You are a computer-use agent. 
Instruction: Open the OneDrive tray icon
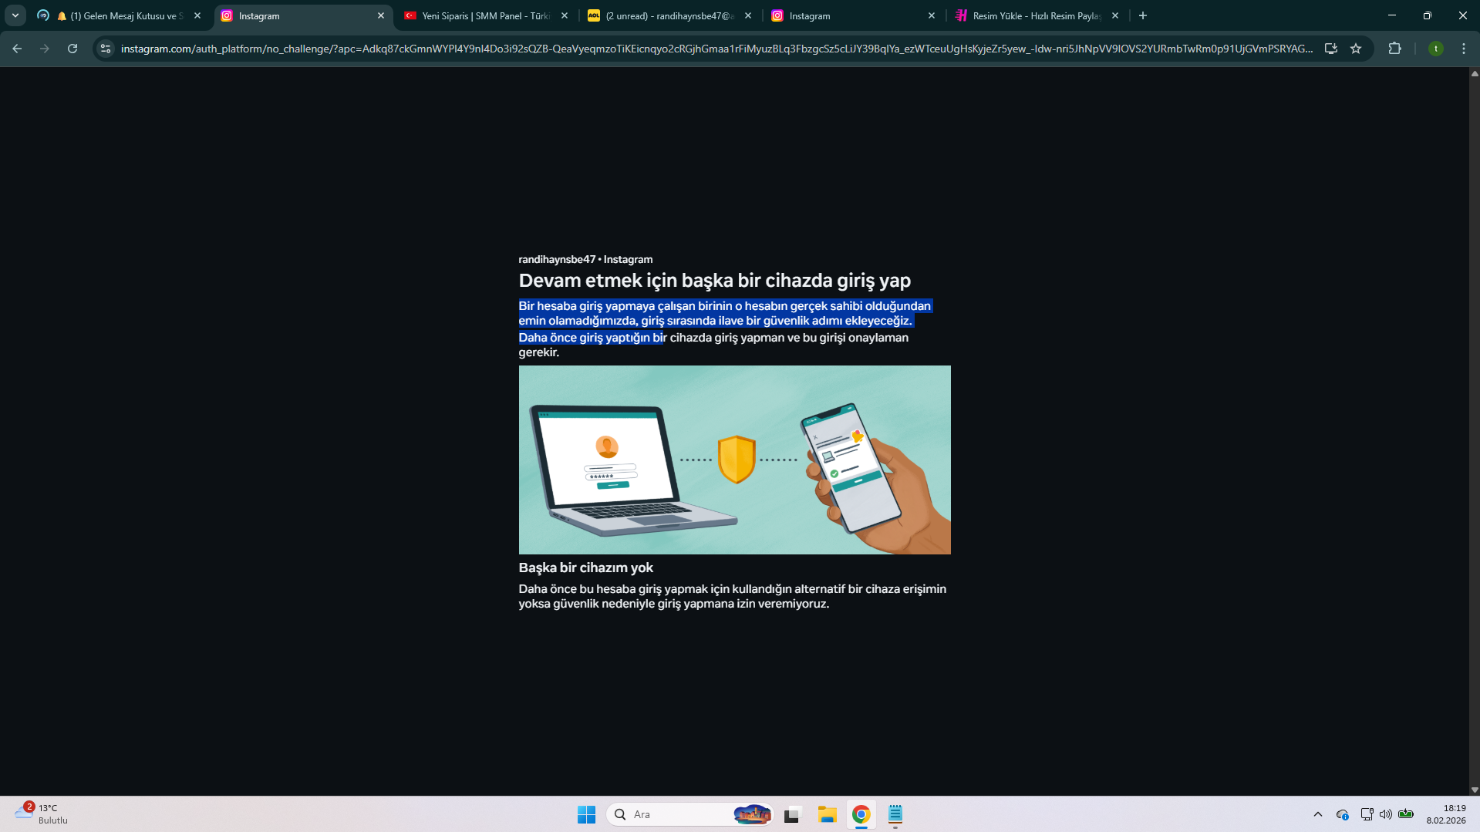click(1343, 814)
